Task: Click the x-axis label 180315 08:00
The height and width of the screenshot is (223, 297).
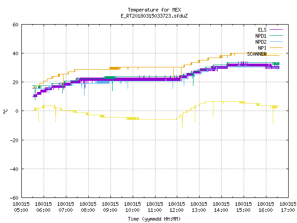Action: 88,207
